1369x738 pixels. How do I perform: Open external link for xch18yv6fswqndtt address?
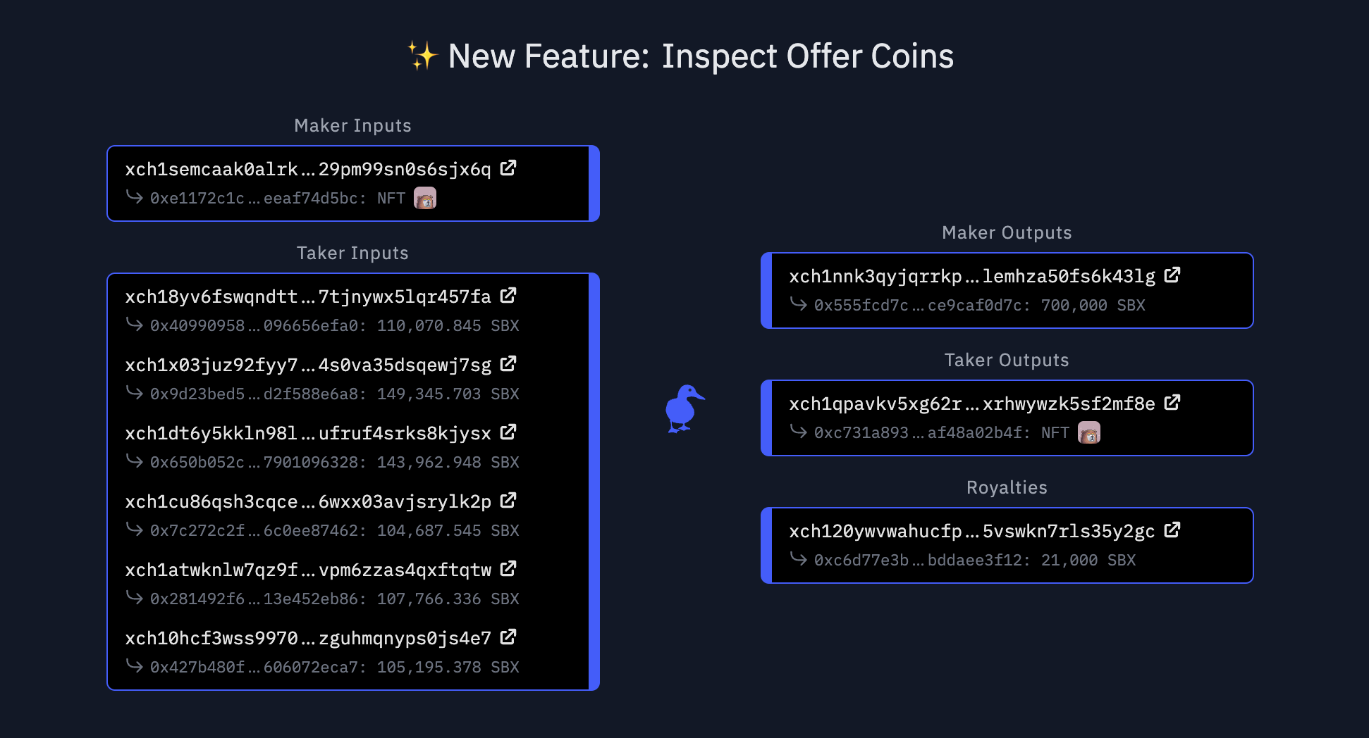pos(508,296)
